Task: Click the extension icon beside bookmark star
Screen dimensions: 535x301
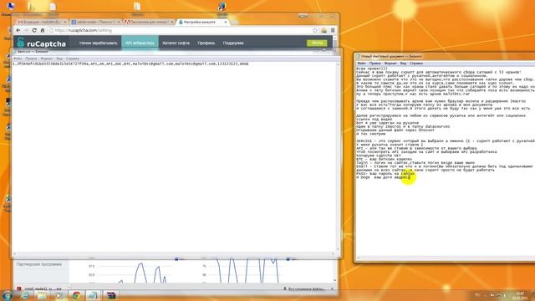Action: click(x=324, y=30)
